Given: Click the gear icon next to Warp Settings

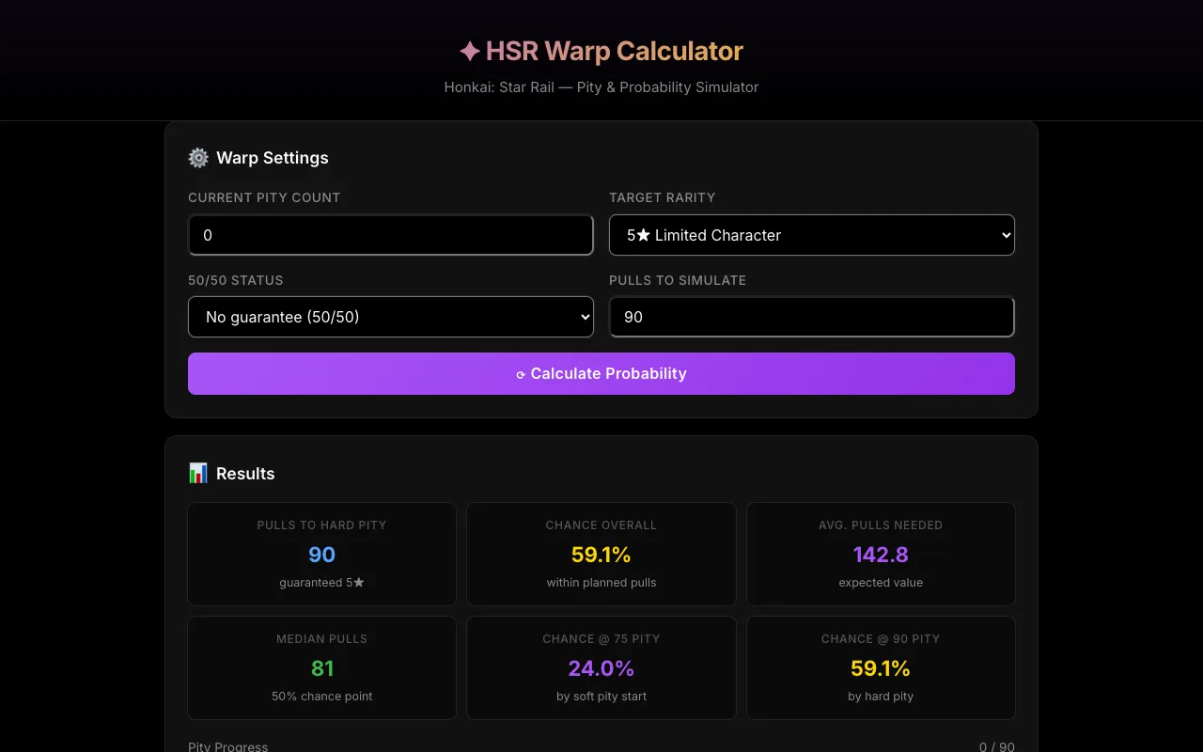Looking at the screenshot, I should coord(198,158).
